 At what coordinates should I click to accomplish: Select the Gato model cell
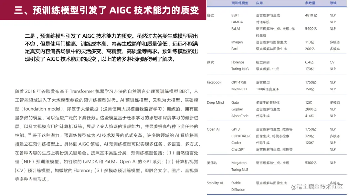pyautogui.click(x=235, y=103)
